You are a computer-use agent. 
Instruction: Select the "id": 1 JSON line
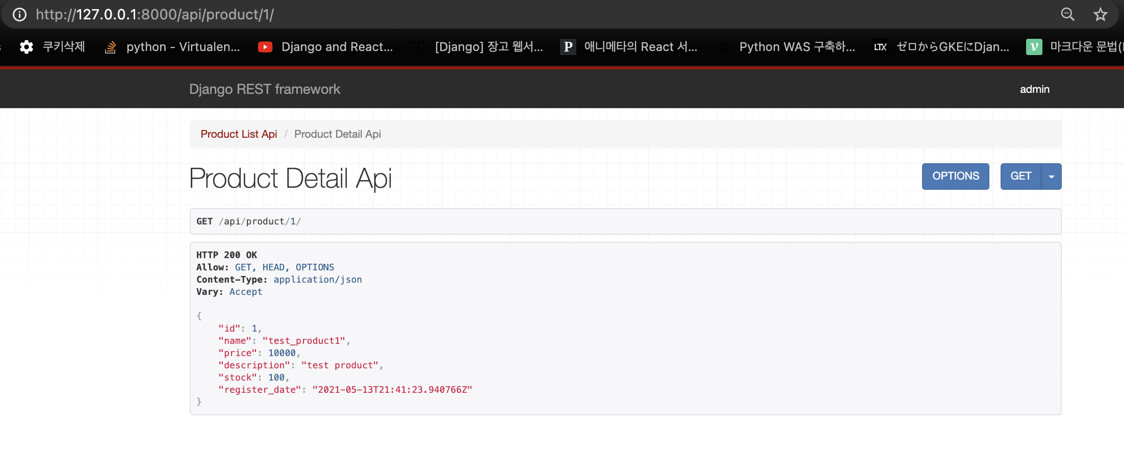[240, 329]
